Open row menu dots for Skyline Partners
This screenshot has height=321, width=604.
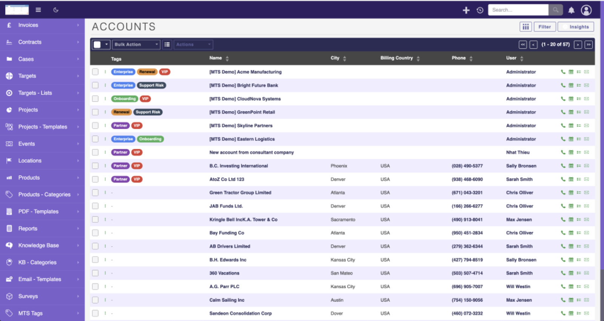coord(105,126)
